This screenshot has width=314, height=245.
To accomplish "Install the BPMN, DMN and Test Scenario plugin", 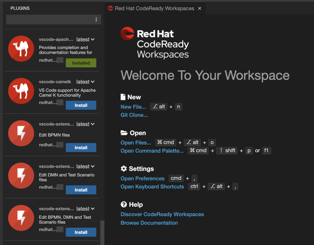I will (x=81, y=232).
